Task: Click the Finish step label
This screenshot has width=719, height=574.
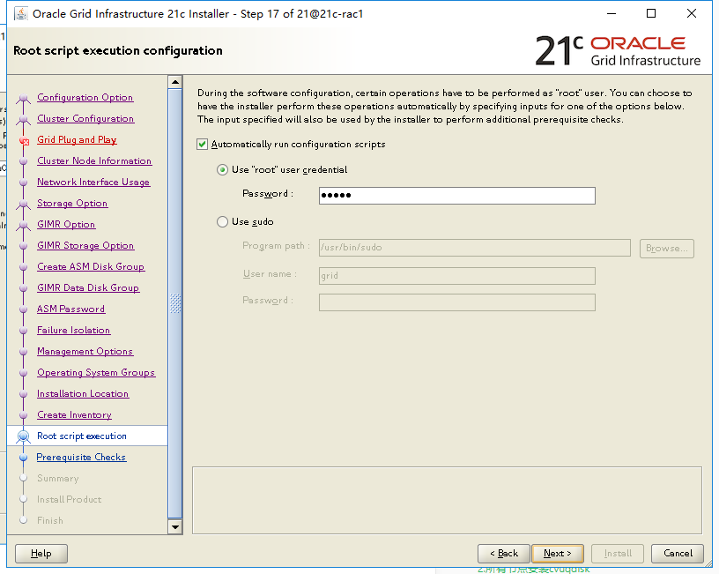Action: (50, 520)
